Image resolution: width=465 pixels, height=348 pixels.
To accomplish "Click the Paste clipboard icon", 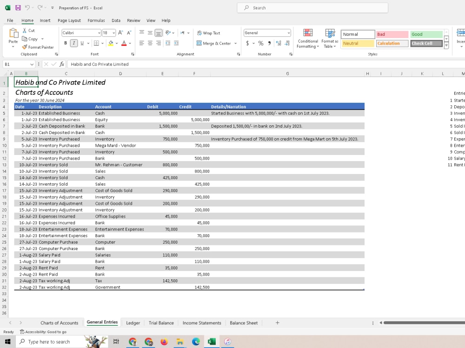I will (x=13, y=33).
